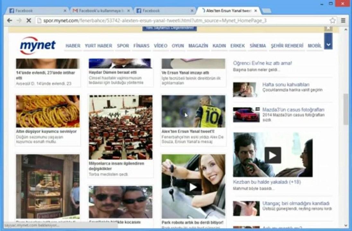The image size is (352, 231).
Task: Open the couple with sunglasses image
Action: coord(120,202)
